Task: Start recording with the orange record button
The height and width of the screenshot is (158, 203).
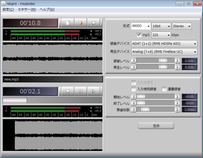Action: [x=80, y=23]
